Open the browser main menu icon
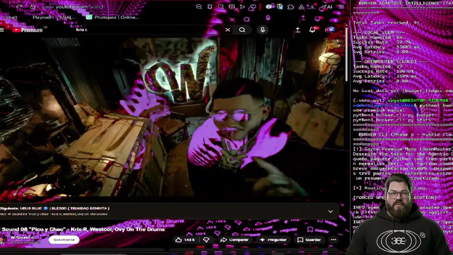 tap(342, 7)
